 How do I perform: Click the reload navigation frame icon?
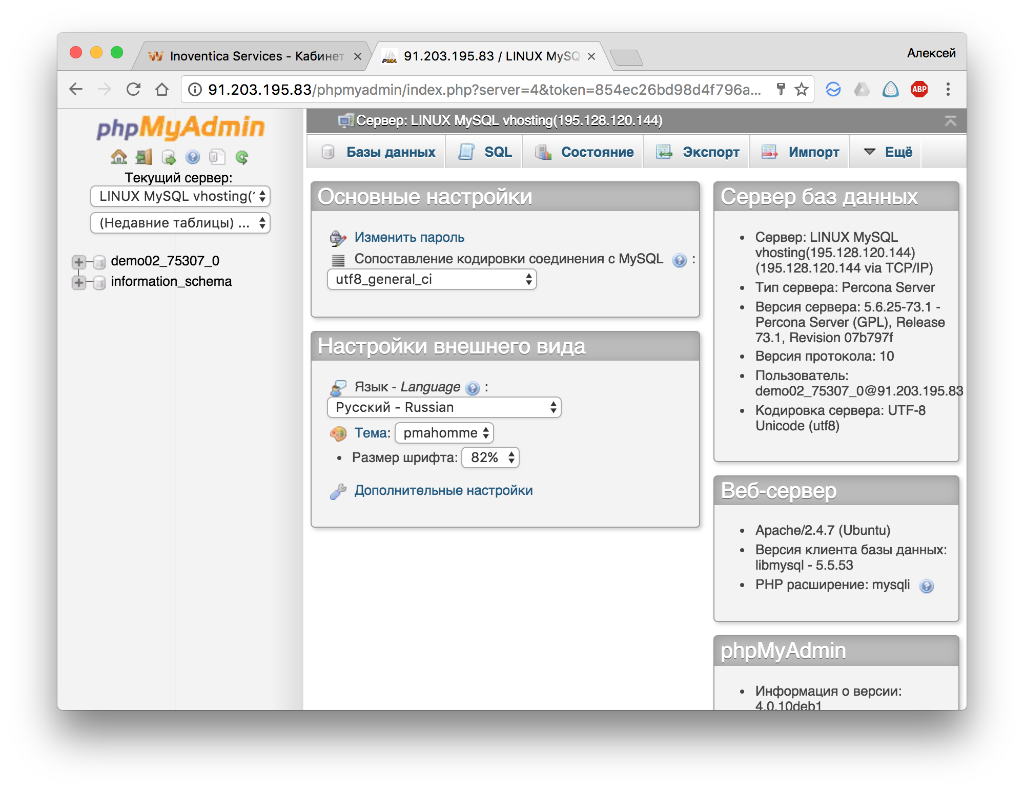[242, 157]
